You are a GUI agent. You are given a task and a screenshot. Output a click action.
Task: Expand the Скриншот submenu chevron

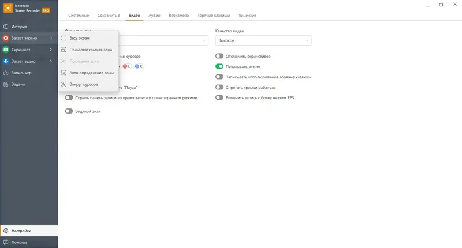point(51,50)
